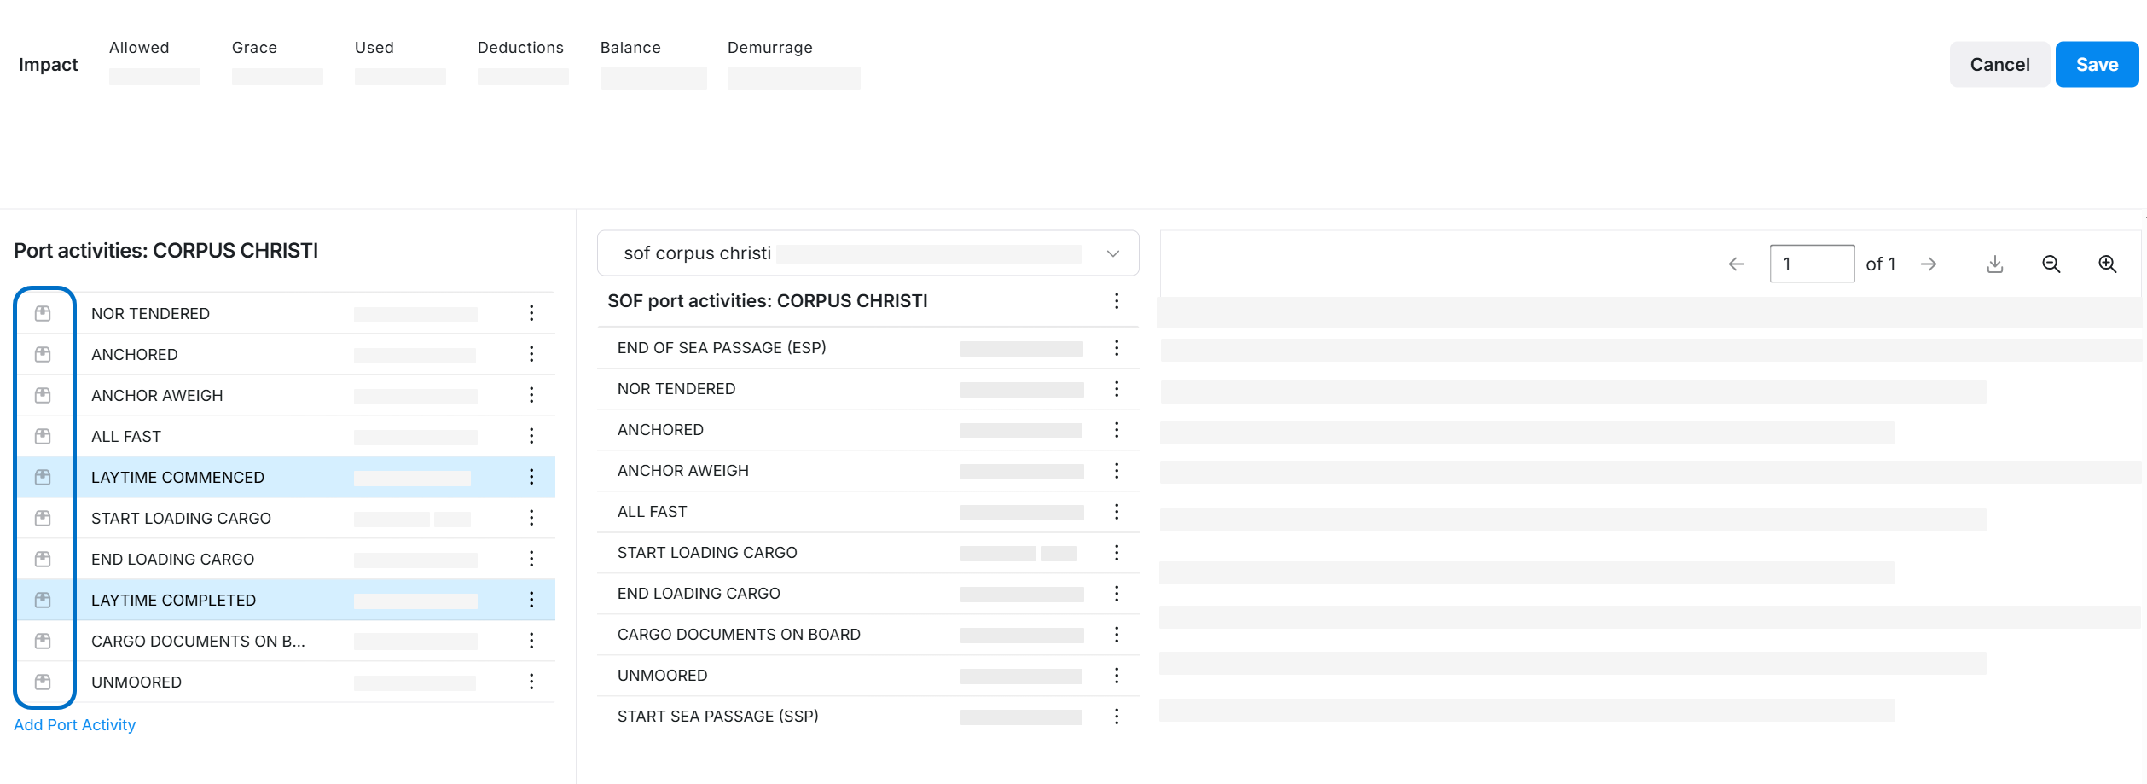Click the page number input field

1811,264
